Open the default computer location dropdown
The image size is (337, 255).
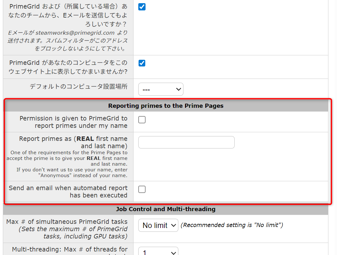pos(161,89)
